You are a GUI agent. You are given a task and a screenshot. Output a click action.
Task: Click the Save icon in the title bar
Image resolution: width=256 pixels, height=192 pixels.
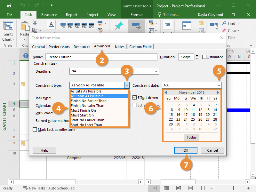pyautogui.click(x=9, y=5)
